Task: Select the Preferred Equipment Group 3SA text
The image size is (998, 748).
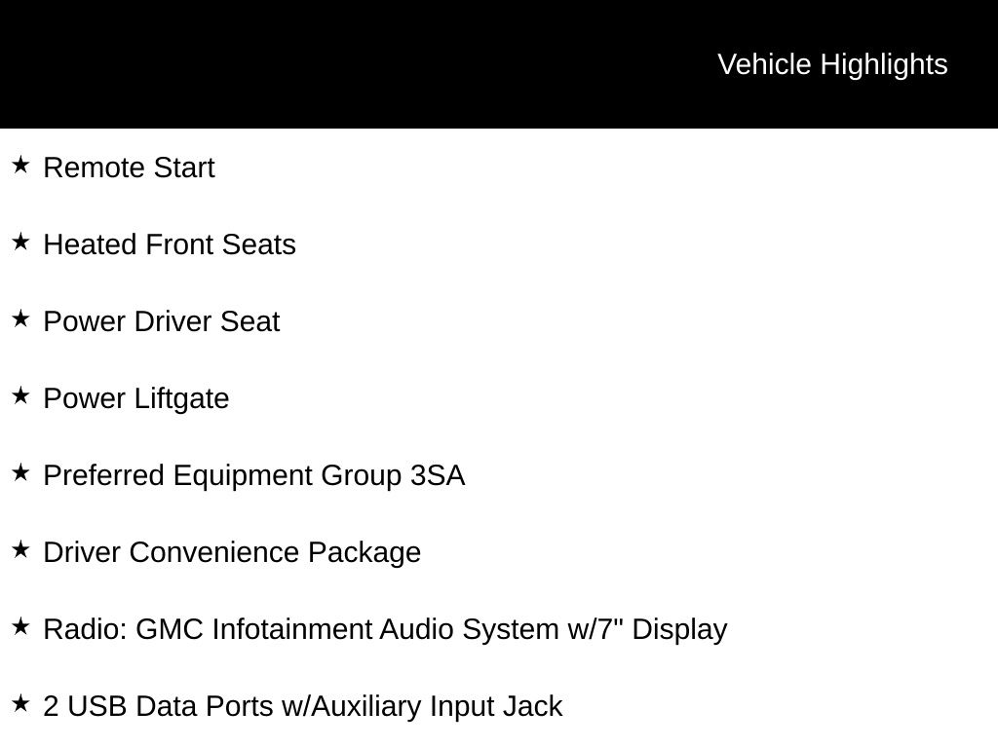Action: [x=254, y=476]
